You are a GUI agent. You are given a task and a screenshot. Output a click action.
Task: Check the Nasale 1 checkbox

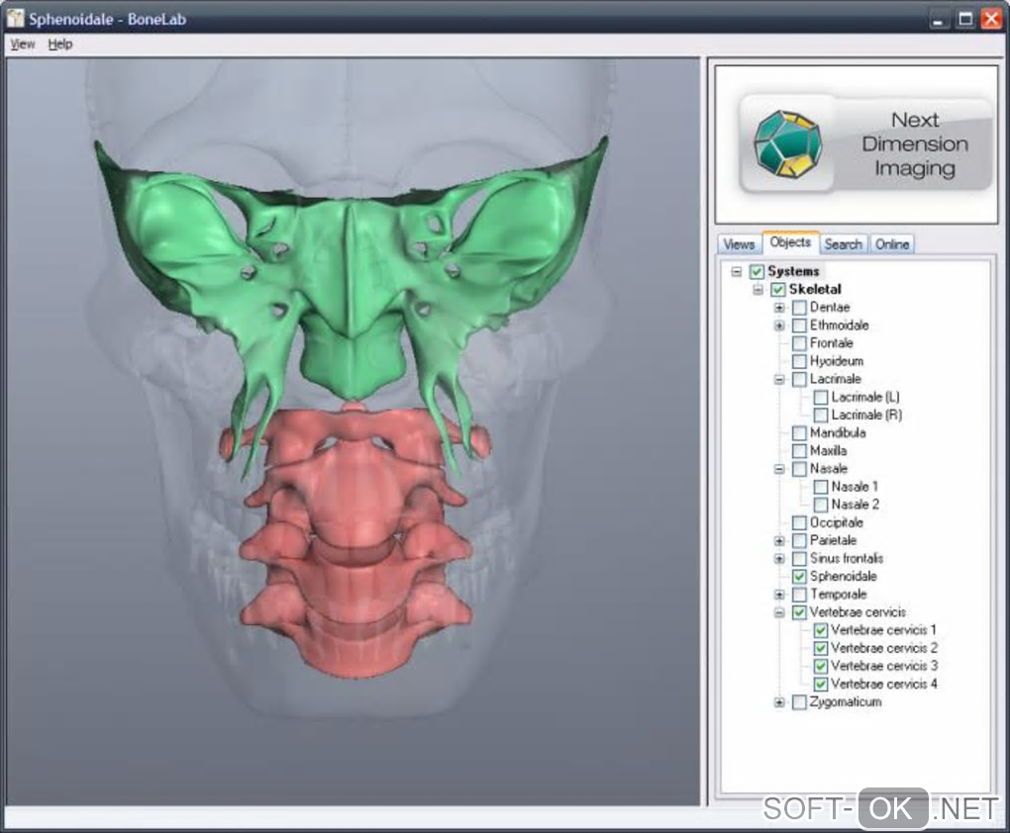(820, 487)
